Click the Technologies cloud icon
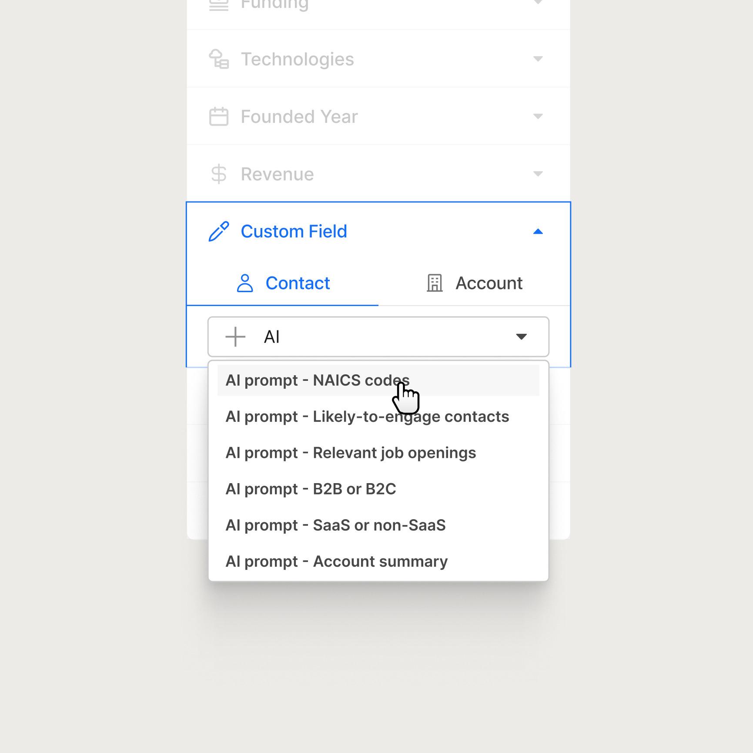Viewport: 753px width, 753px height. click(219, 59)
